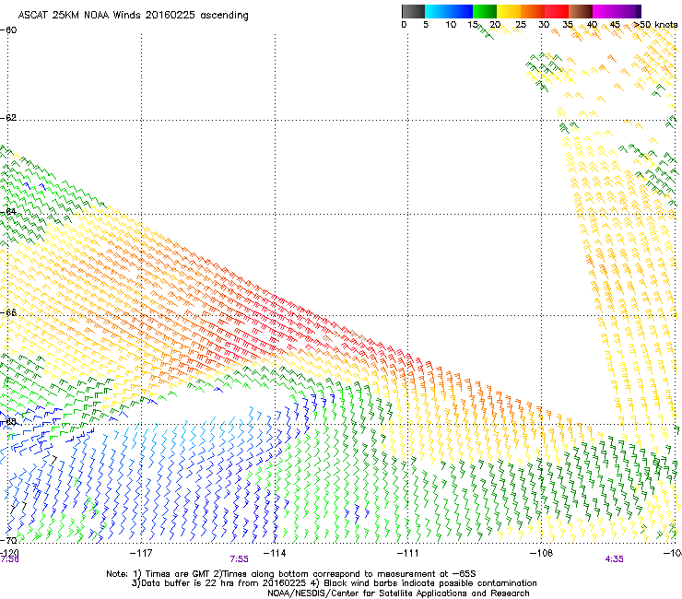Click the yellow 20-25 knots legend swatch
This screenshot has height=599, width=682.
(509, 11)
